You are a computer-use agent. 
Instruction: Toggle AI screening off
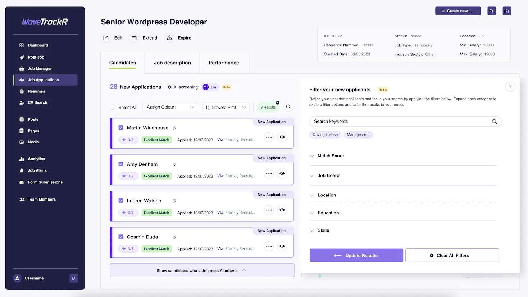click(x=210, y=87)
